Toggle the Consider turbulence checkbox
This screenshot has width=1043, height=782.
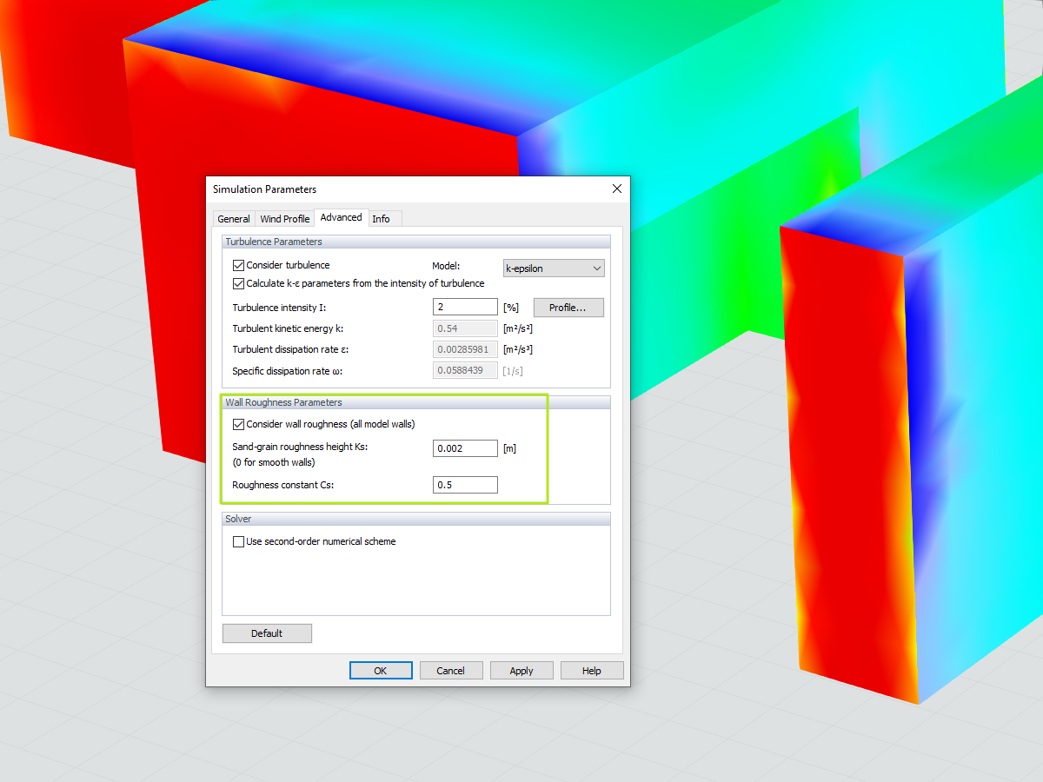point(238,265)
